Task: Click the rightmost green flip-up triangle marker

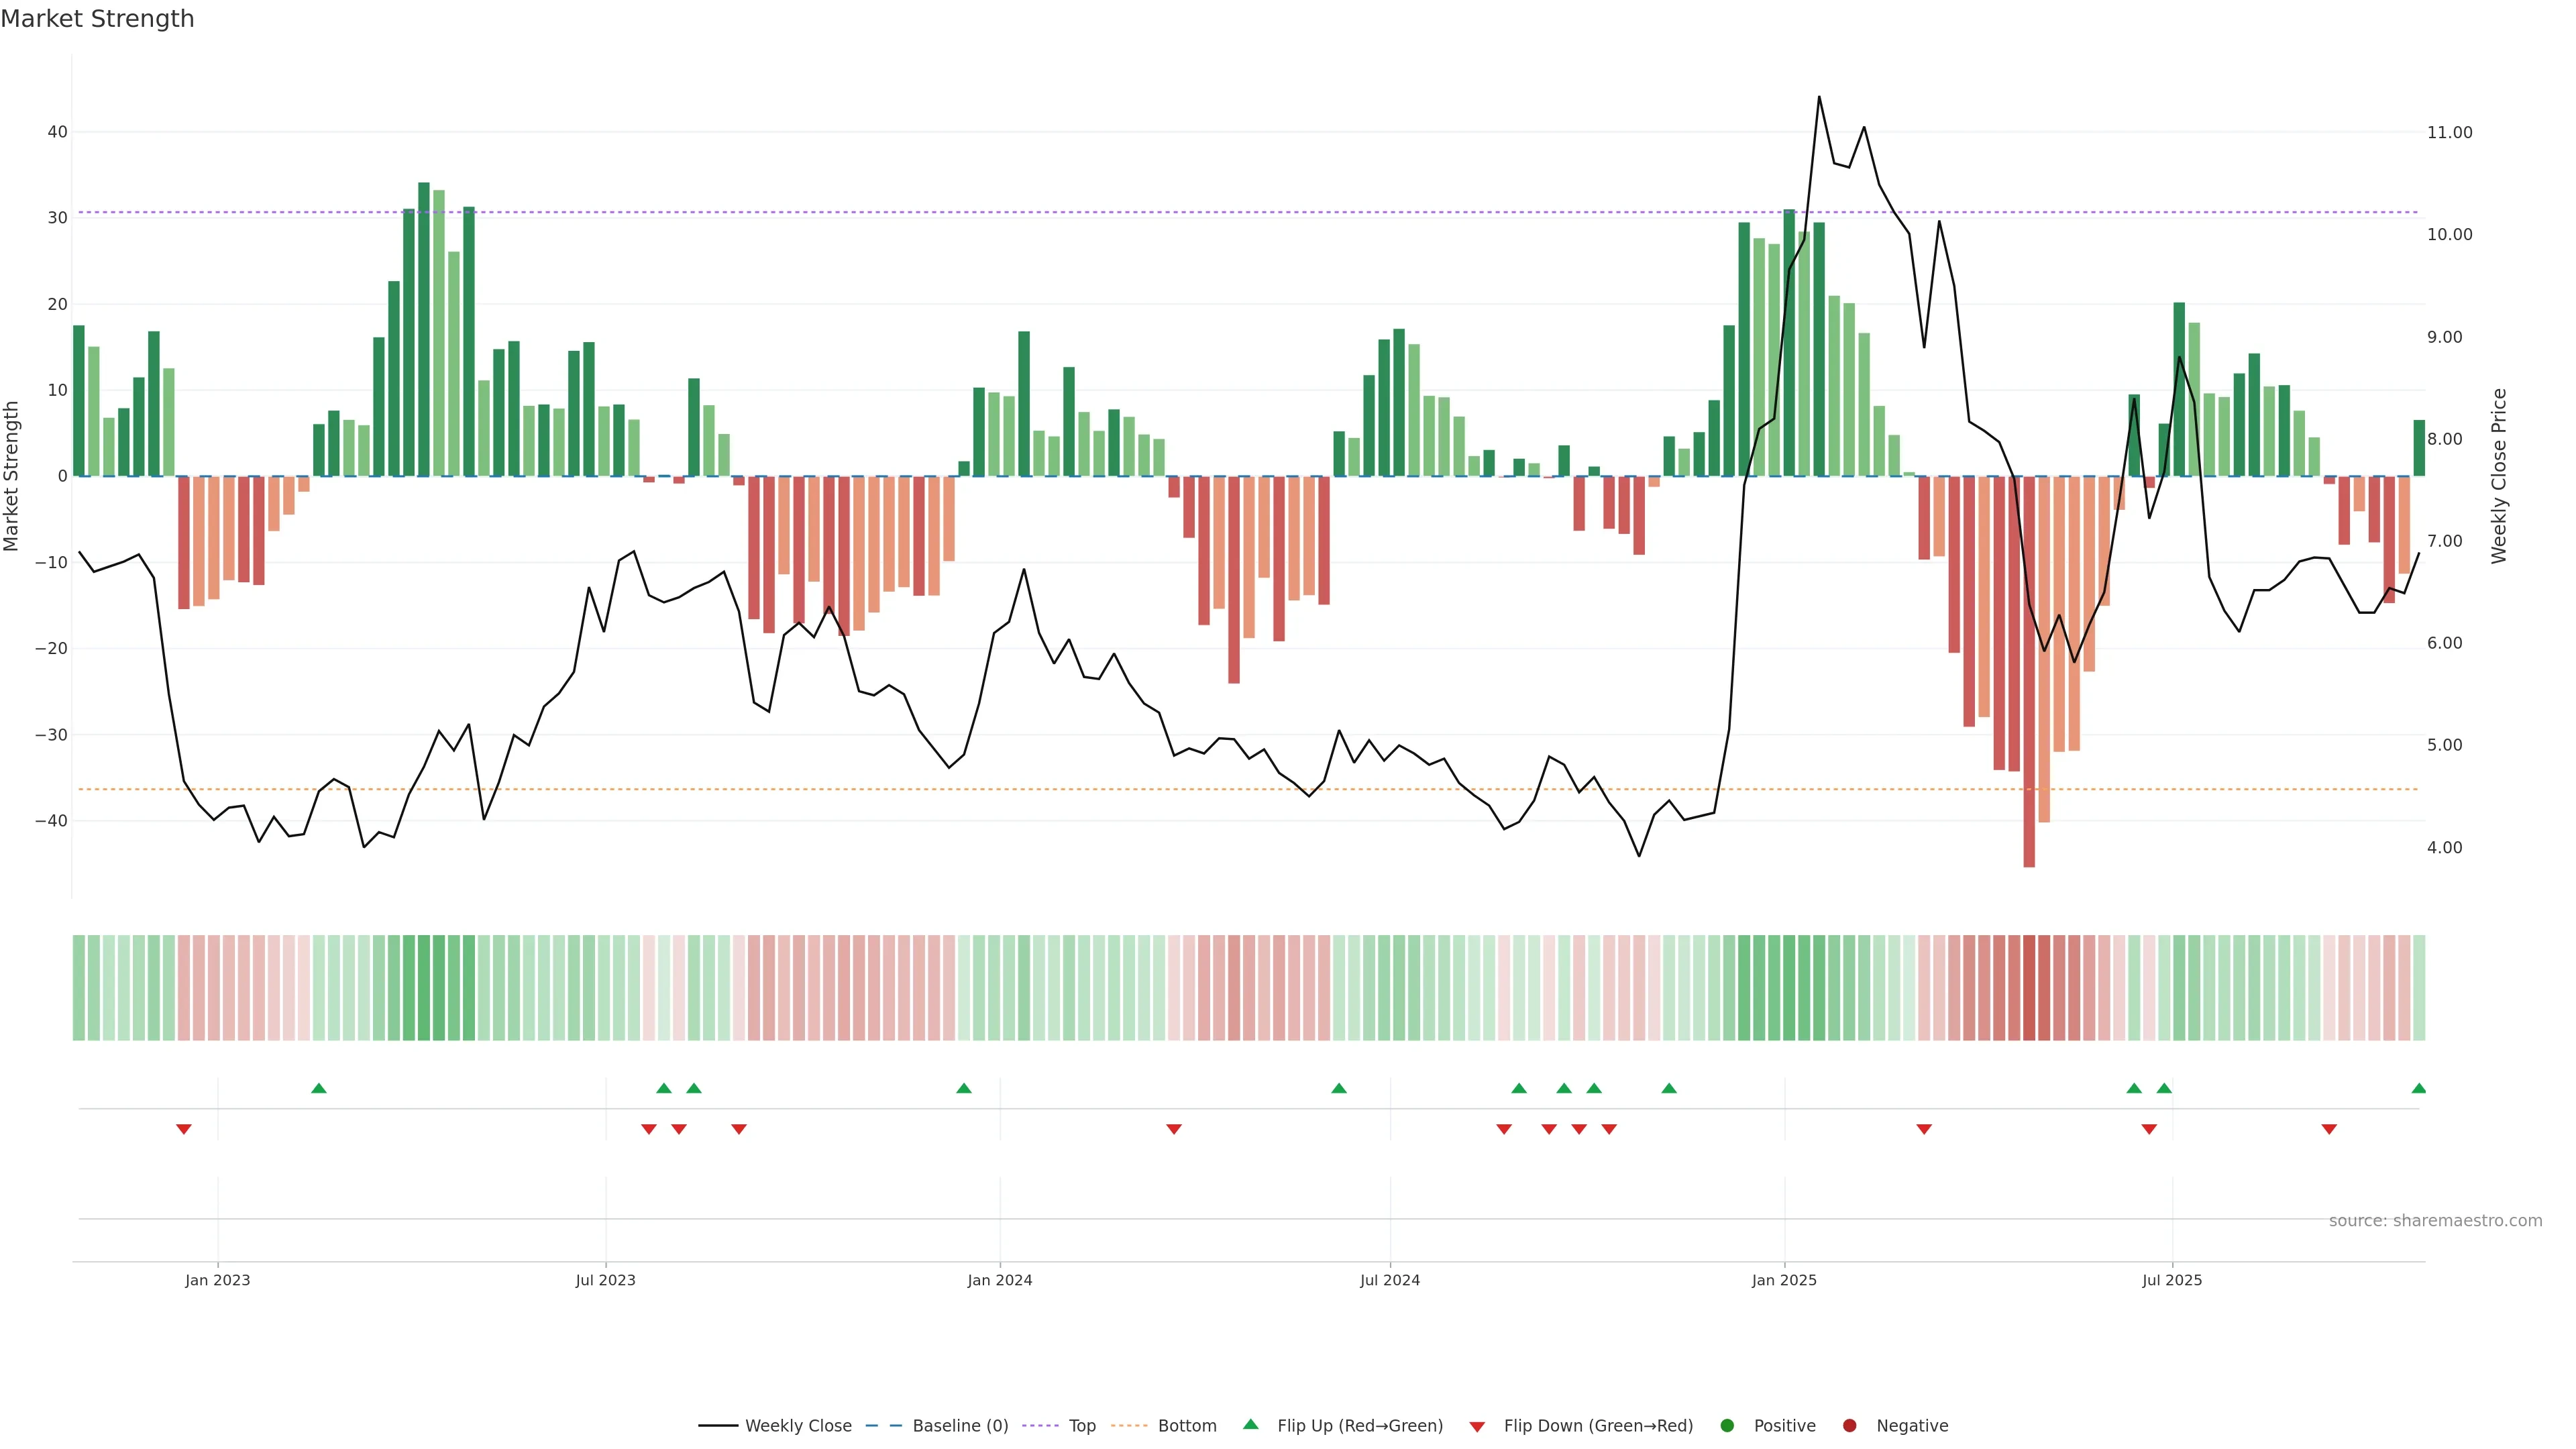Action: pyautogui.click(x=2419, y=1088)
